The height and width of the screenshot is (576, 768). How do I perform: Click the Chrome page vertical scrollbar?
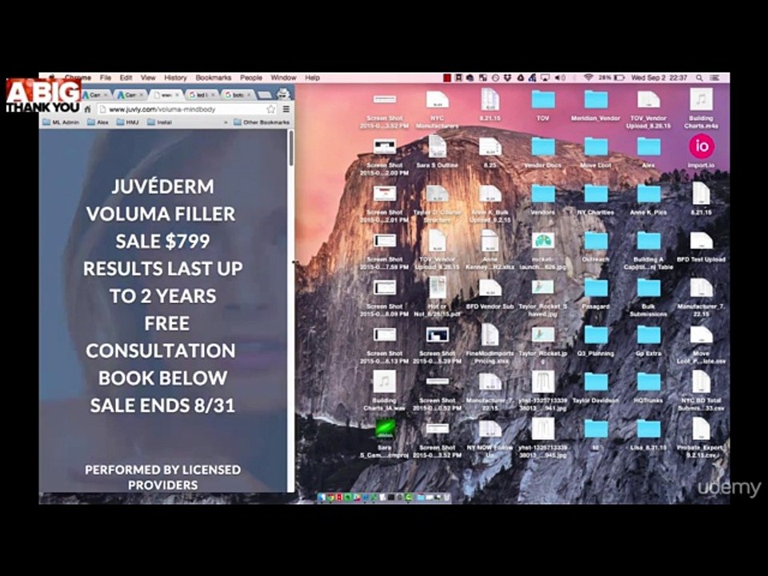click(x=291, y=148)
